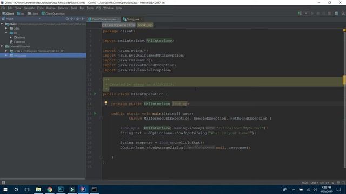The image size is (346, 194).
Task: Click the ClientOperation structure breadcrumb
Action: 118,25
